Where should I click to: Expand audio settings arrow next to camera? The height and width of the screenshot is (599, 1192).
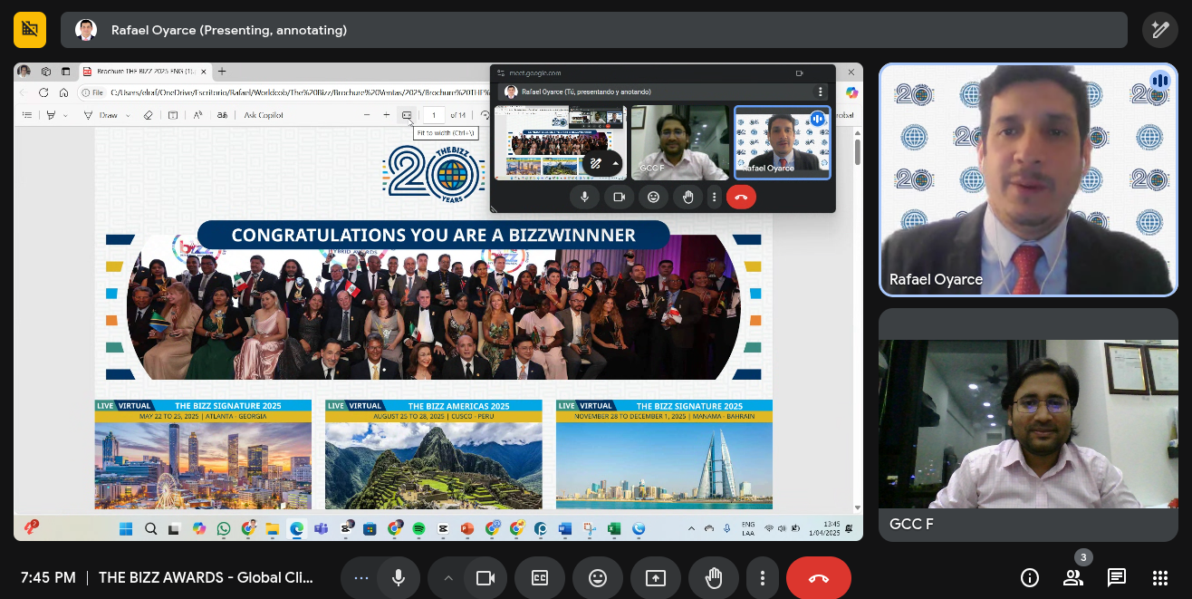click(x=447, y=578)
